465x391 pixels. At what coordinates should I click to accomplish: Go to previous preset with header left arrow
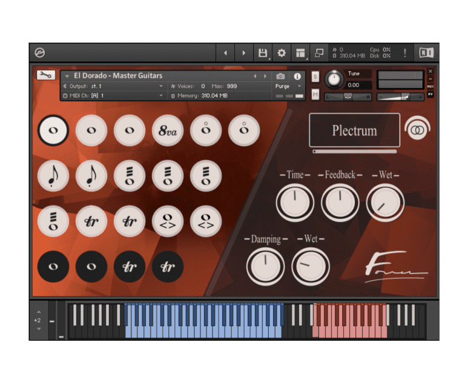(x=225, y=53)
